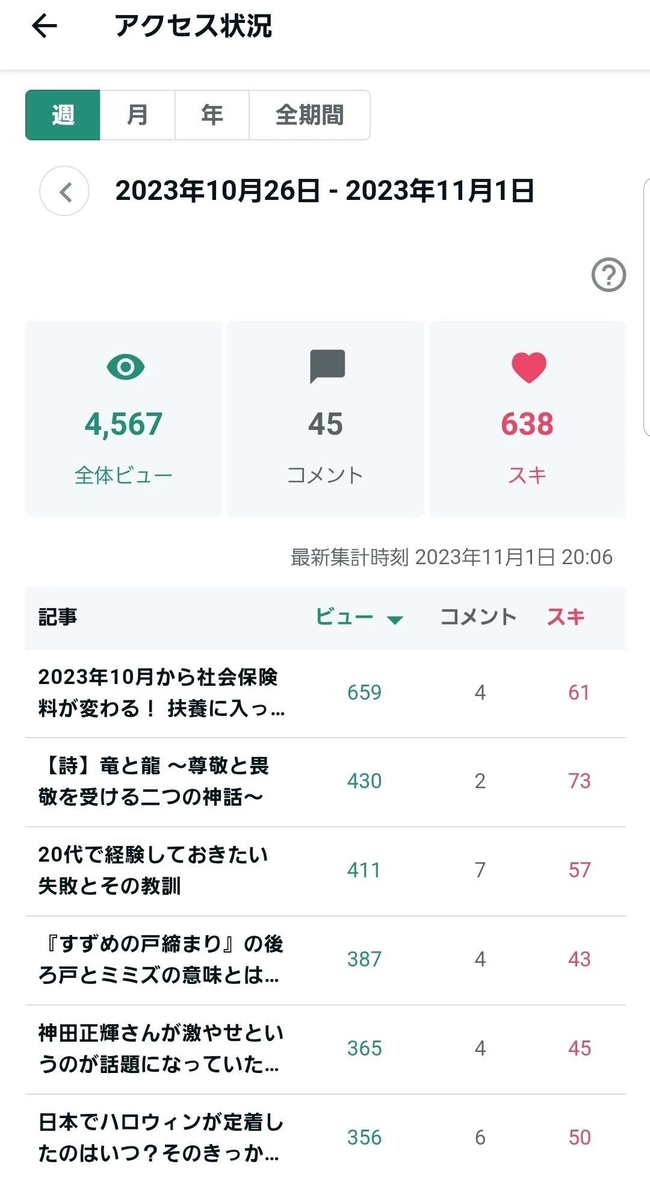The width and height of the screenshot is (650, 1182).
Task: Tap the comment bubble icon
Action: pos(327,366)
